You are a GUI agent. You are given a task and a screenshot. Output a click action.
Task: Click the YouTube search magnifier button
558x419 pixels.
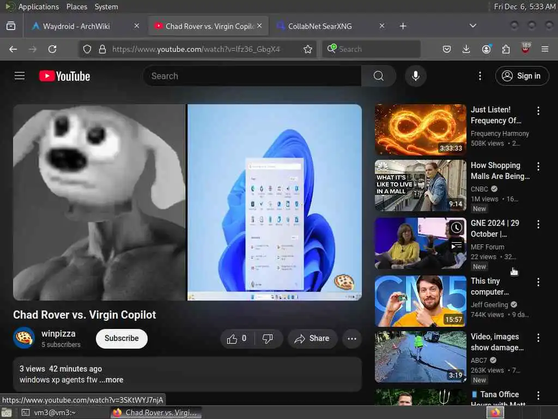point(378,76)
